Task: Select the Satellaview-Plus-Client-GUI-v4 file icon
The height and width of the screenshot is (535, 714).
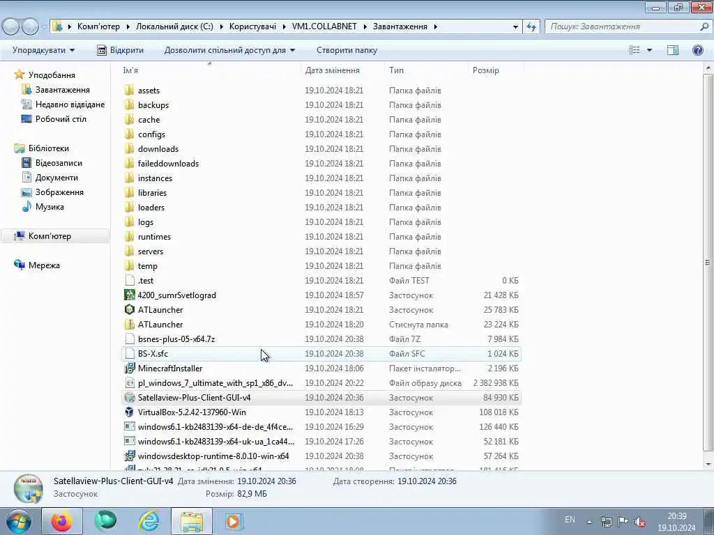Action: click(129, 398)
